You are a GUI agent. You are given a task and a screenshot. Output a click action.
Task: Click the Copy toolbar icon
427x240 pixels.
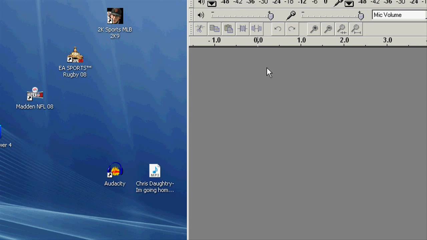215,29
